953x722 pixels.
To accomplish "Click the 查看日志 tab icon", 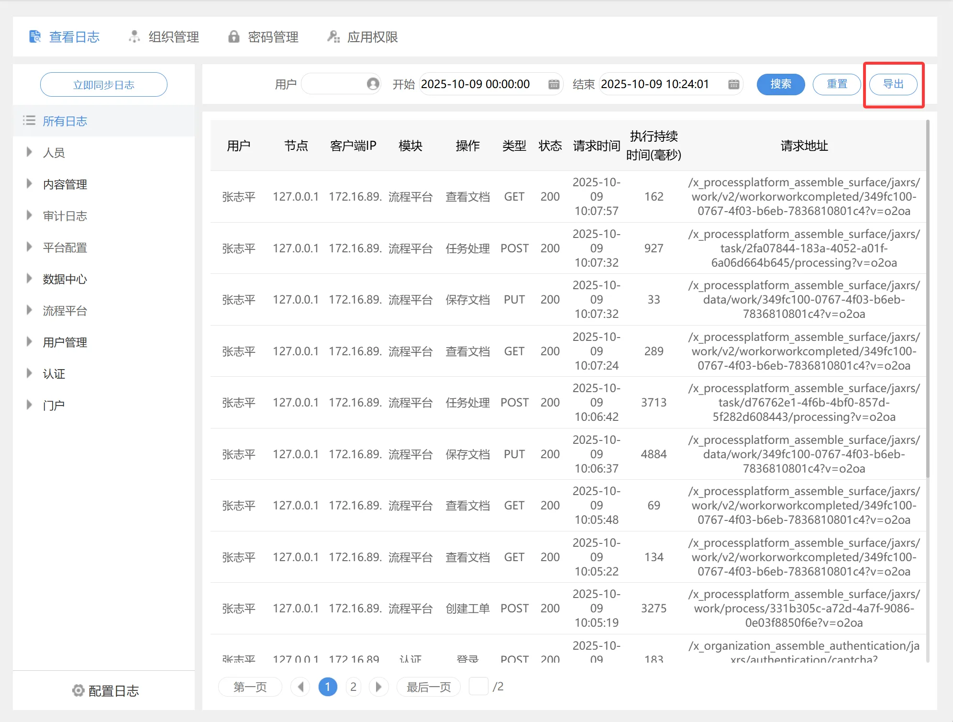I will click(35, 37).
